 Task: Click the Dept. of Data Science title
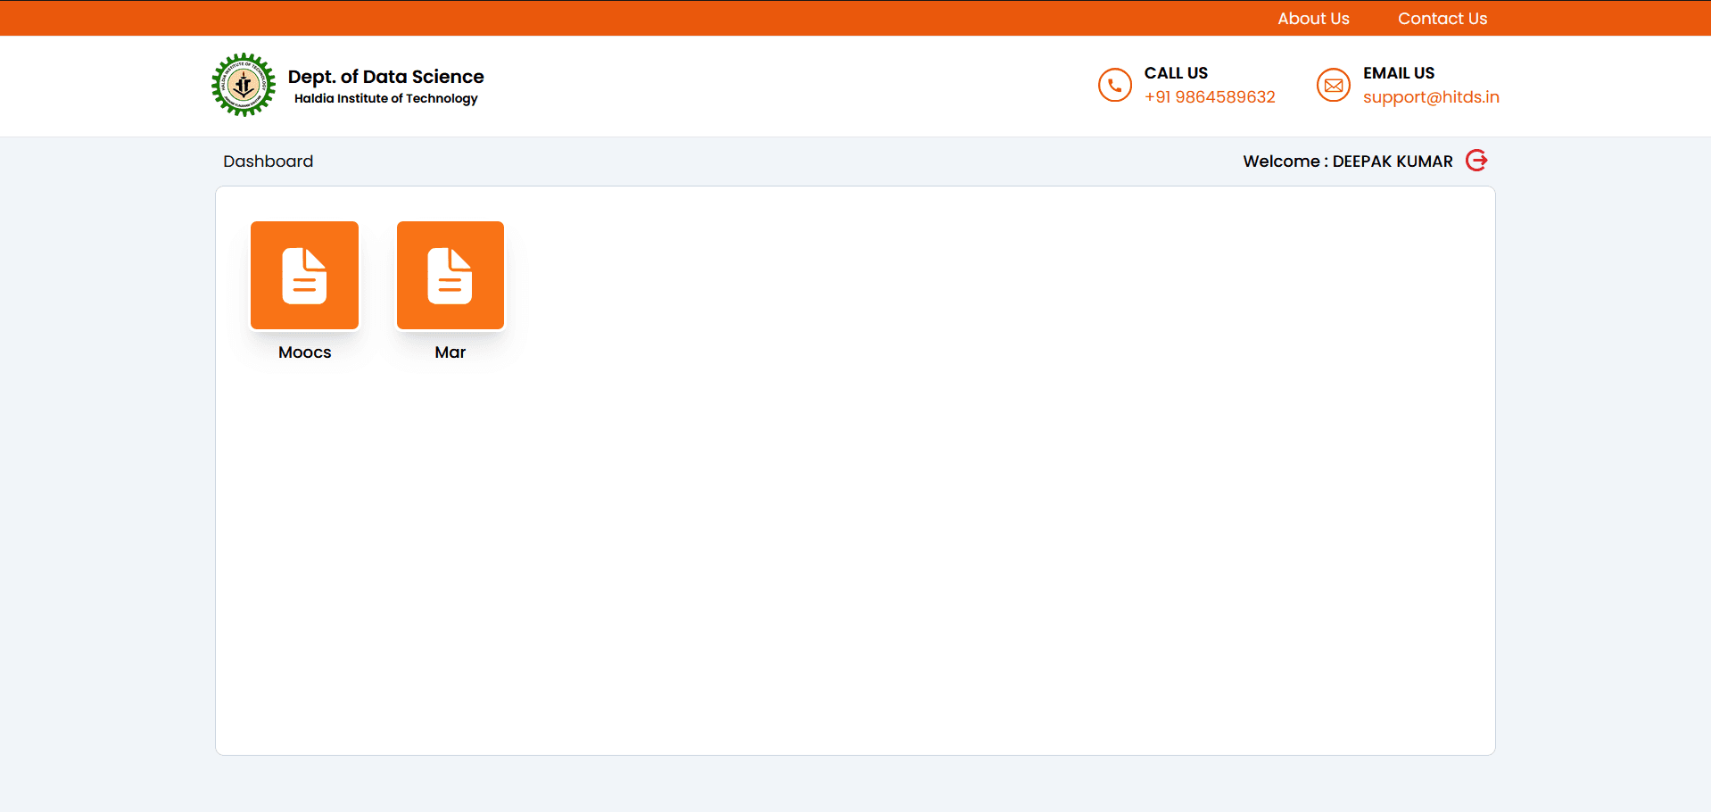point(385,77)
